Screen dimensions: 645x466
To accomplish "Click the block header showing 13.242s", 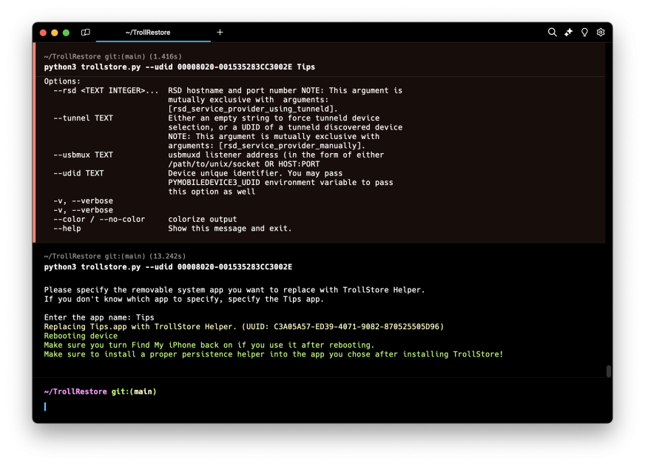I will pyautogui.click(x=115, y=256).
